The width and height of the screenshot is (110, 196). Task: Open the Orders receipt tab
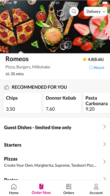[x=69, y=189]
